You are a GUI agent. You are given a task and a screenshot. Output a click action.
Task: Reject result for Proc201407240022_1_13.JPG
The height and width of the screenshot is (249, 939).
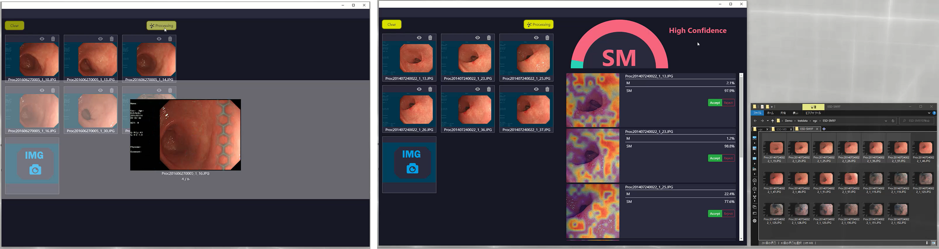[x=728, y=103]
